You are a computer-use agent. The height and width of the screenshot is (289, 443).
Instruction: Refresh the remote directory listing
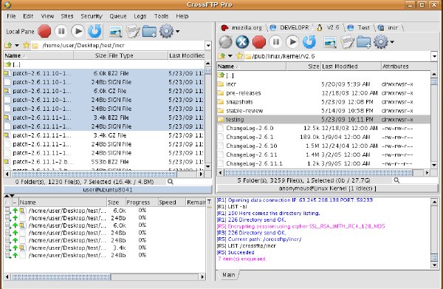pyautogui.click(x=309, y=42)
